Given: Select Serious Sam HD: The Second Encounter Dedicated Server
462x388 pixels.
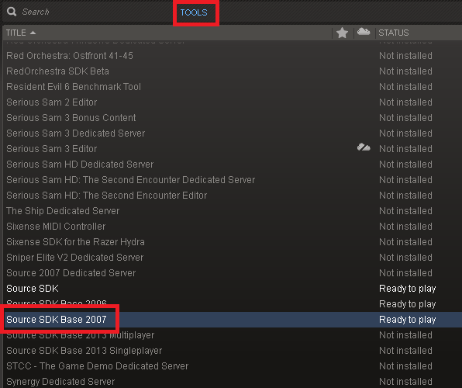Looking at the screenshot, I should tap(130, 180).
